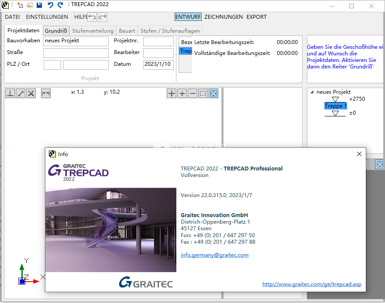Viewport: 385px width, 303px height.
Task: Select Treppe 1 in project tree
Action: click(336, 106)
